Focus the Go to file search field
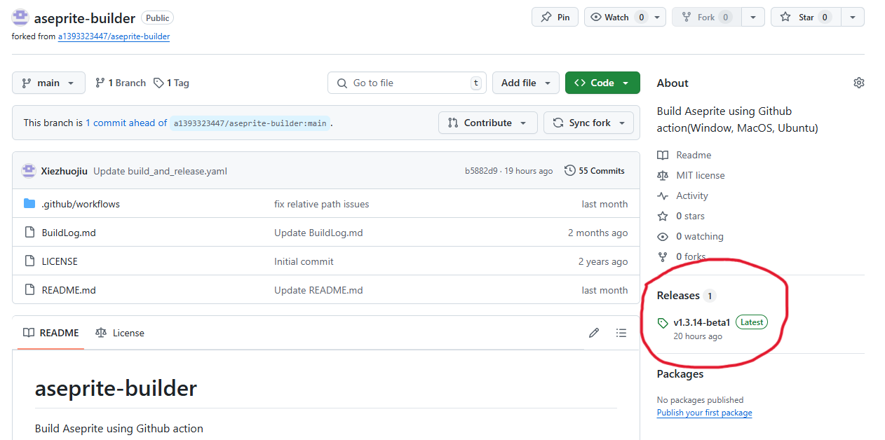The image size is (885, 440). (x=407, y=83)
